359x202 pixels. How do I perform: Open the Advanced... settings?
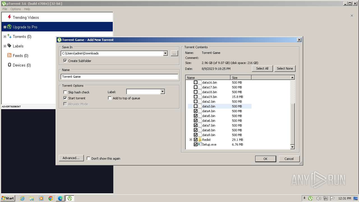(71, 158)
